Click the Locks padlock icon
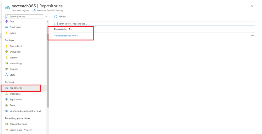The width and height of the screenshot is (262, 134). click(7, 75)
